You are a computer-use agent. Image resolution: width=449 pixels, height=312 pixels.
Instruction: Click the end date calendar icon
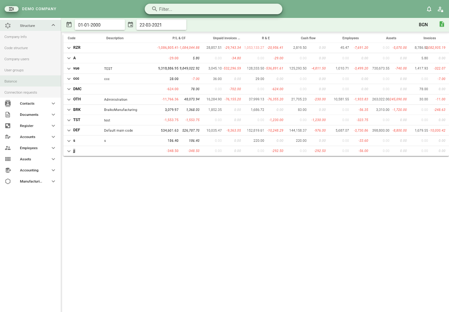click(x=130, y=25)
